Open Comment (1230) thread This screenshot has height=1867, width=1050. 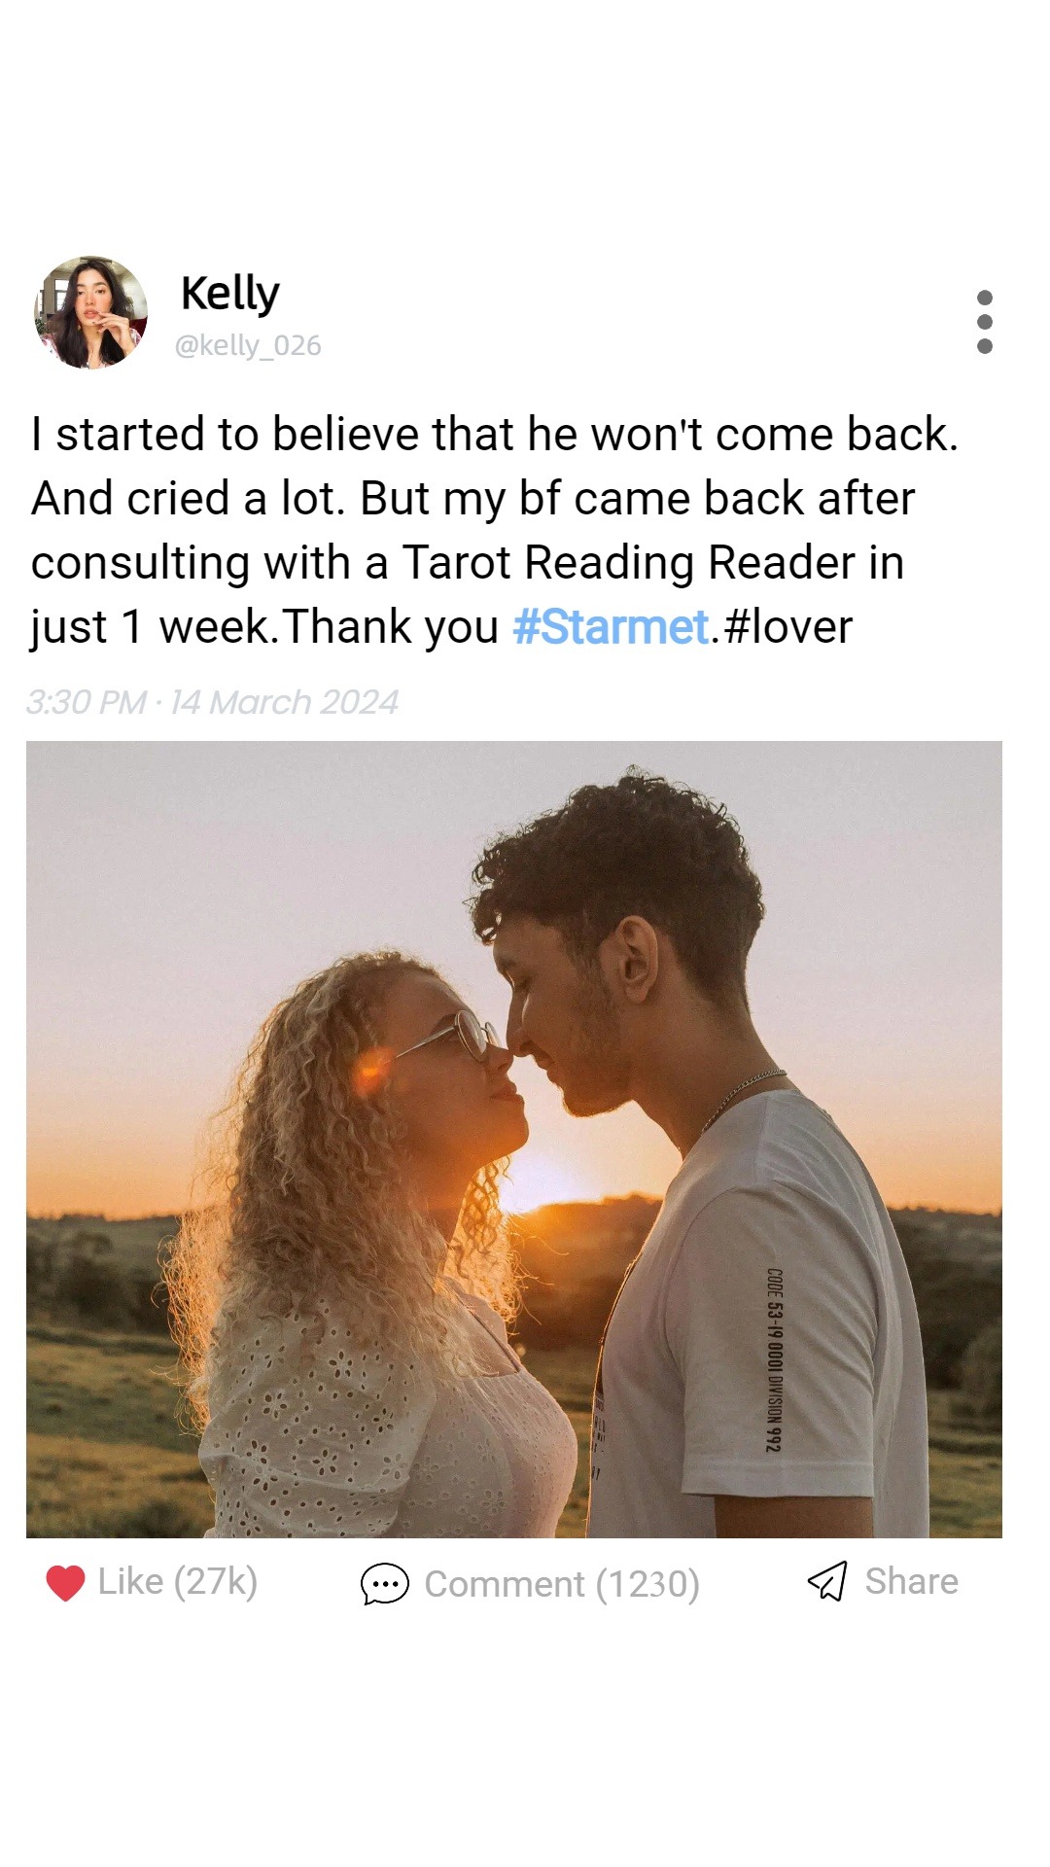(562, 1584)
